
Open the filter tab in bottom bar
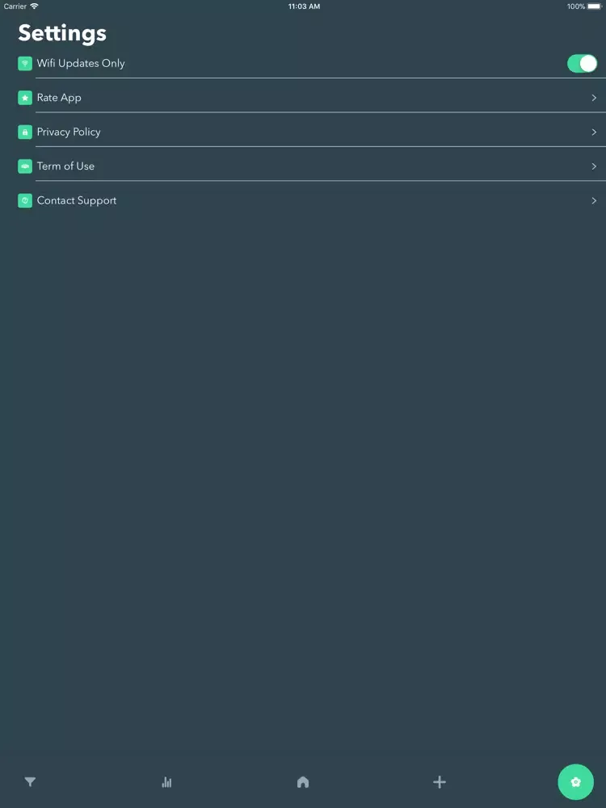click(30, 781)
